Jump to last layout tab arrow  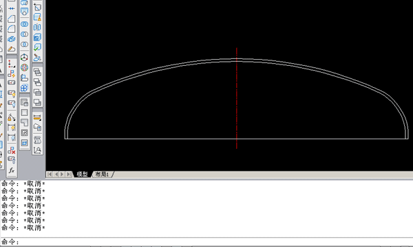[68, 174]
